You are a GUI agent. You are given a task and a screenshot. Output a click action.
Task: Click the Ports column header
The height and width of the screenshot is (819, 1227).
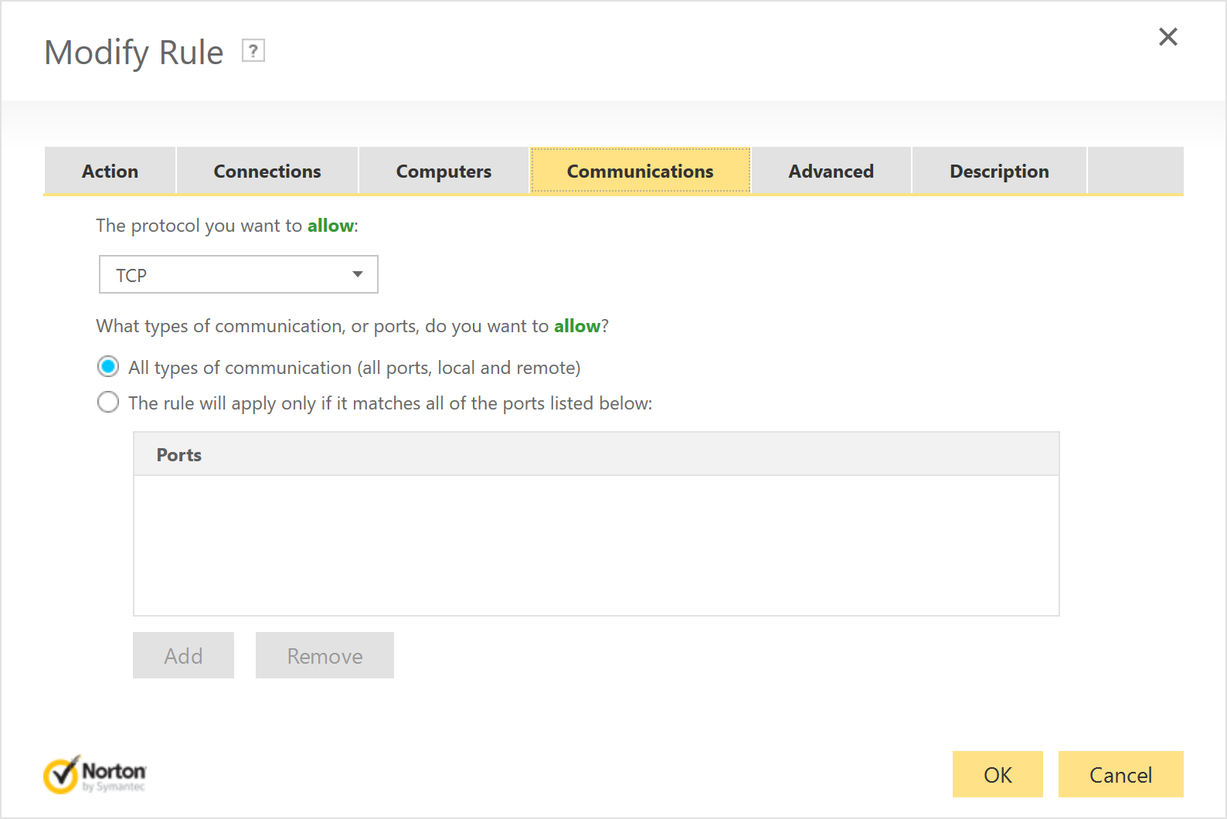pyautogui.click(x=178, y=455)
